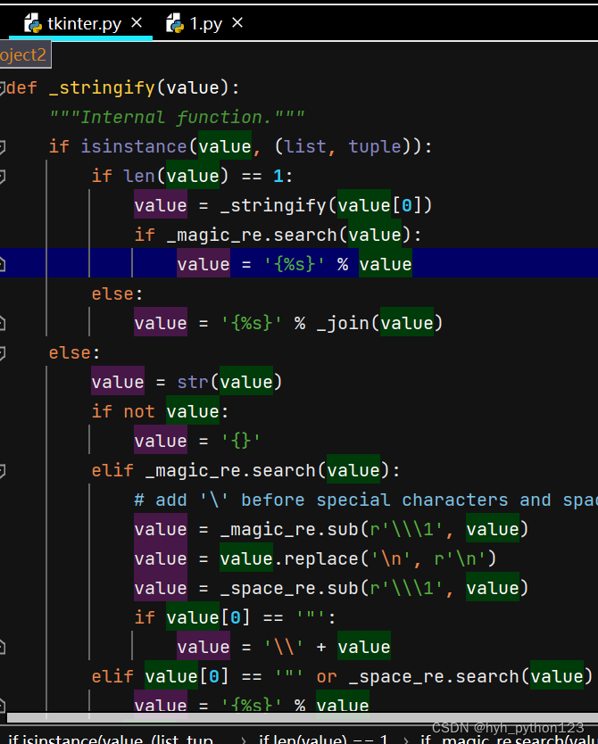Image resolution: width=598 pixels, height=744 pixels.
Task: Click the 'if not value:' statement
Action: [161, 411]
